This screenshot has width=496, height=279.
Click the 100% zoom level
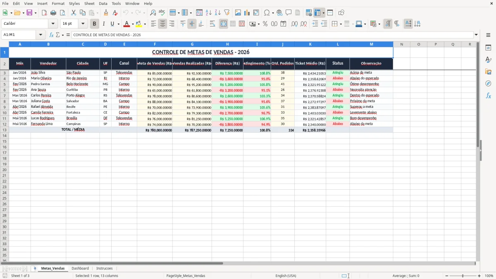[489, 276]
